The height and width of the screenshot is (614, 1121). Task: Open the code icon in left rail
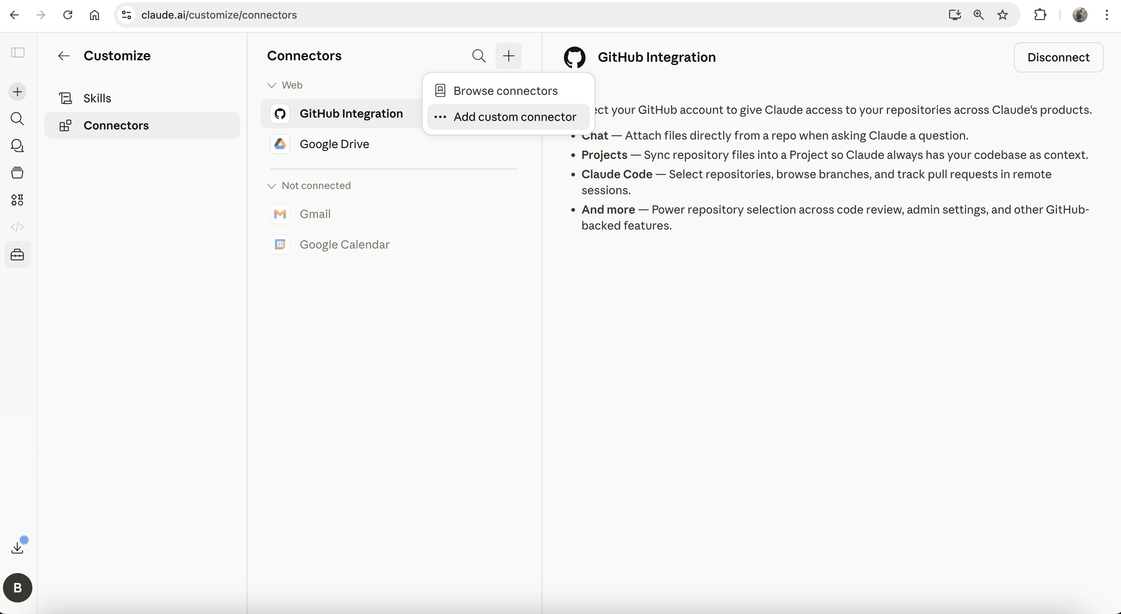coord(17,227)
